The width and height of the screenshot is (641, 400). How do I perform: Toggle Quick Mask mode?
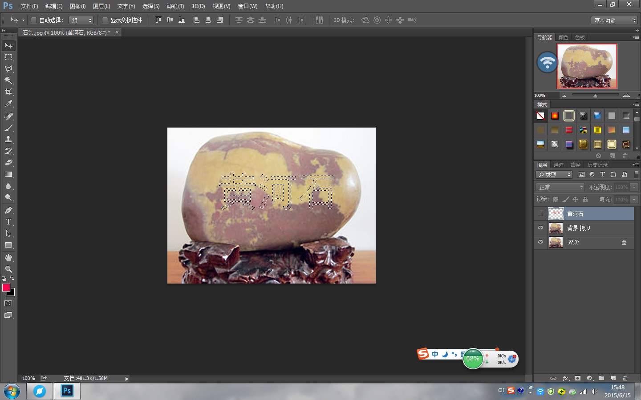click(8, 304)
